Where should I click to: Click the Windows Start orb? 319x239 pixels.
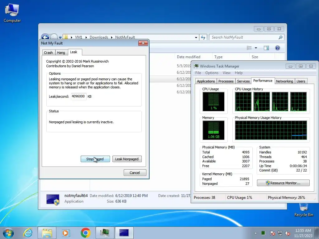(8, 233)
